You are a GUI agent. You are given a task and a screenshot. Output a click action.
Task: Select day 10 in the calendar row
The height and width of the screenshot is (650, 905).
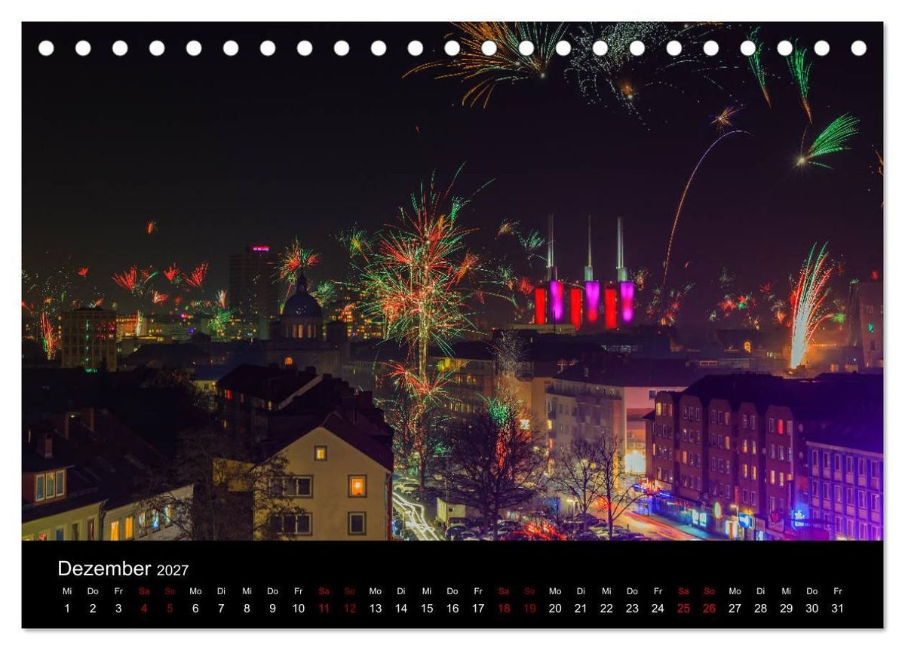pyautogui.click(x=299, y=609)
